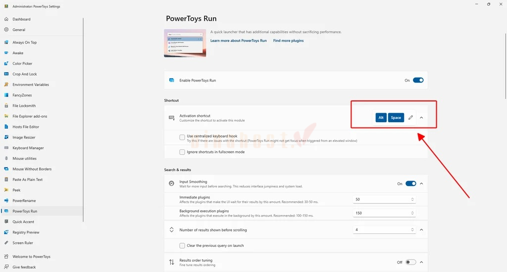Click Background execution plugins stepper arrows
The width and height of the screenshot is (507, 272).
412,213
